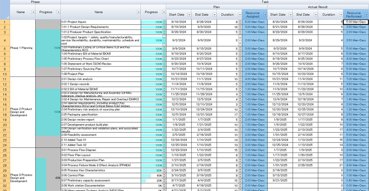369x191 pixels.
Task: Select the 2.09 Feasibility assessment cell
Action: pos(101,135)
